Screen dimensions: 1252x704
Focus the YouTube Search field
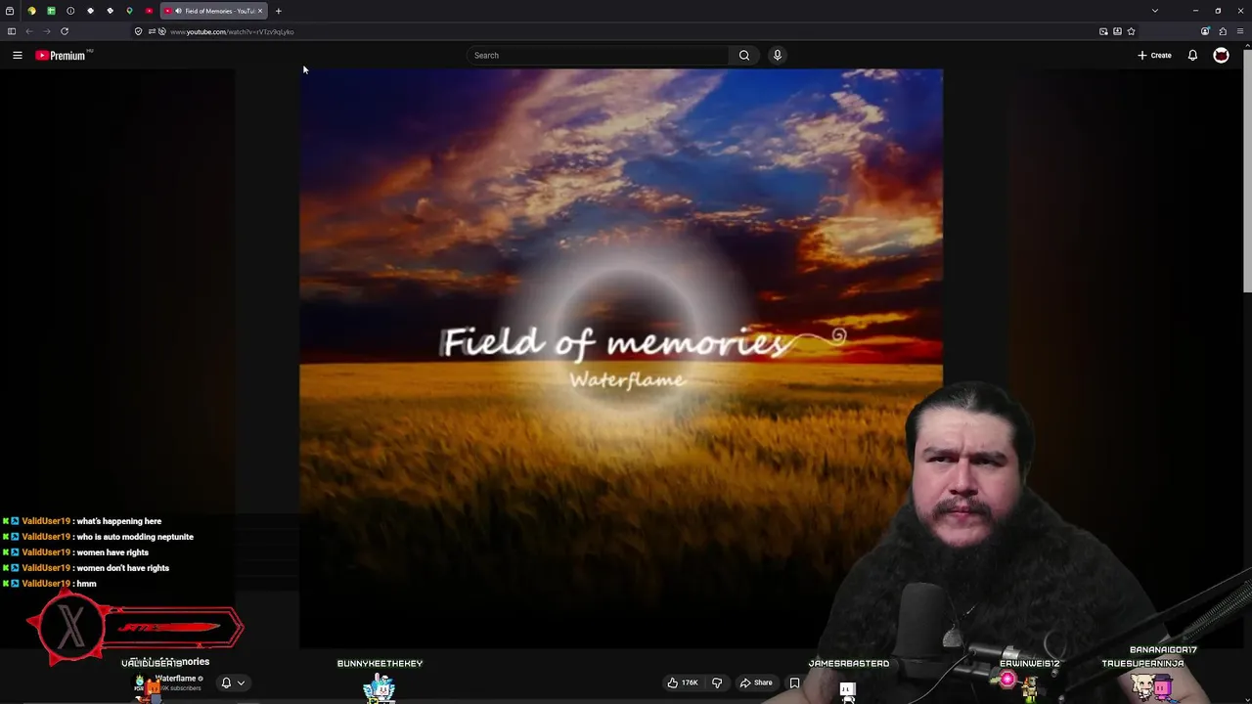tap(597, 56)
